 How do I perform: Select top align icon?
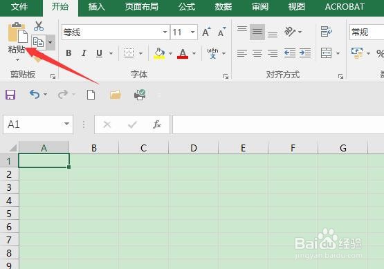click(242, 29)
